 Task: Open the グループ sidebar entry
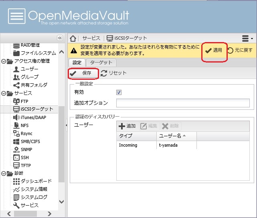click(x=26, y=77)
